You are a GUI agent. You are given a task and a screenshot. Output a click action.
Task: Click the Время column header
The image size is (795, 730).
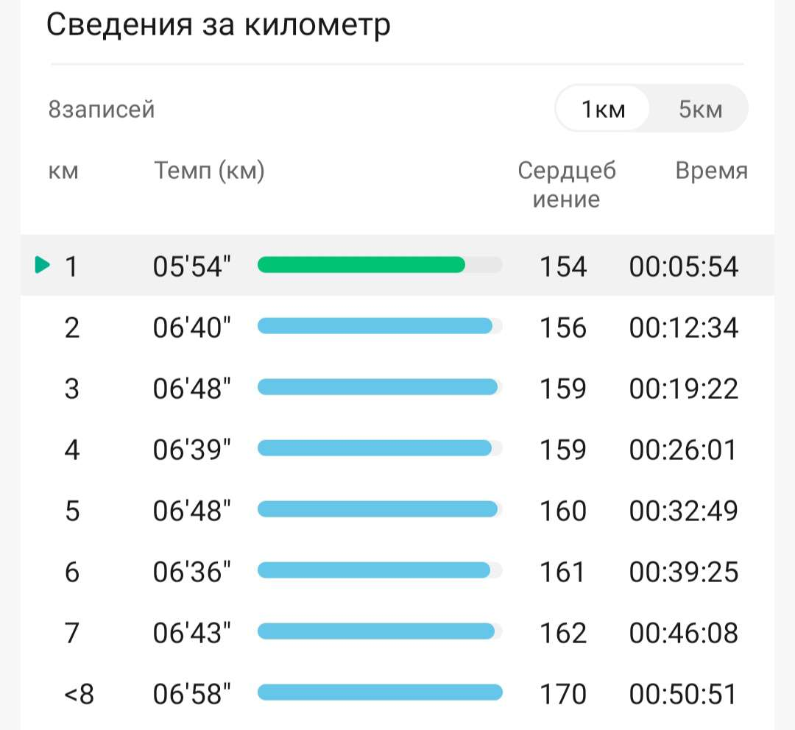point(711,171)
